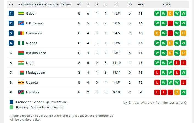The height and width of the screenshot is (123, 194).
Task: Click the Niger flag icon
Action: pos(21,63)
